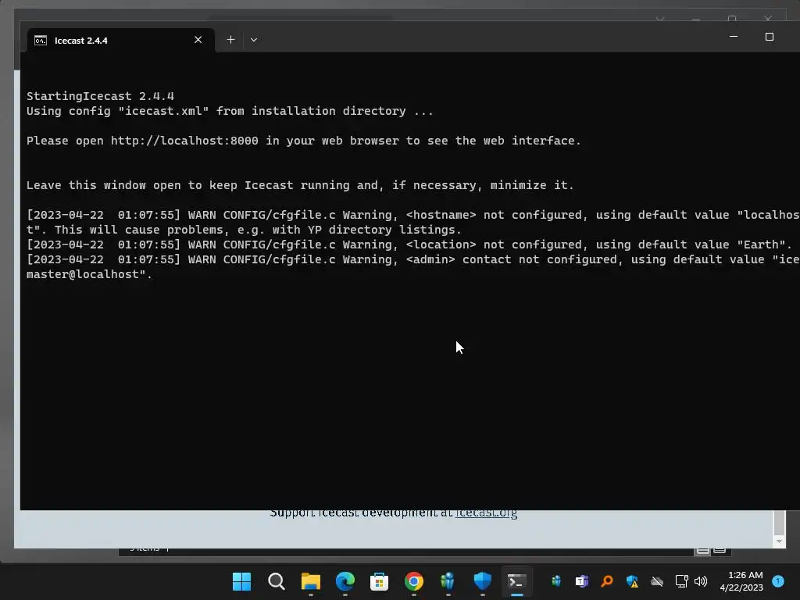Open clock and date 1:26 AM panel
The image size is (800, 600).
coord(741,581)
